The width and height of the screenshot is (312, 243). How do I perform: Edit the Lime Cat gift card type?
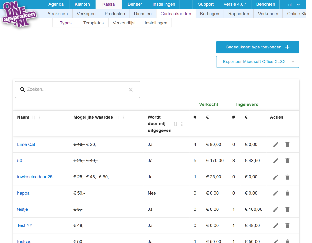coord(276,144)
